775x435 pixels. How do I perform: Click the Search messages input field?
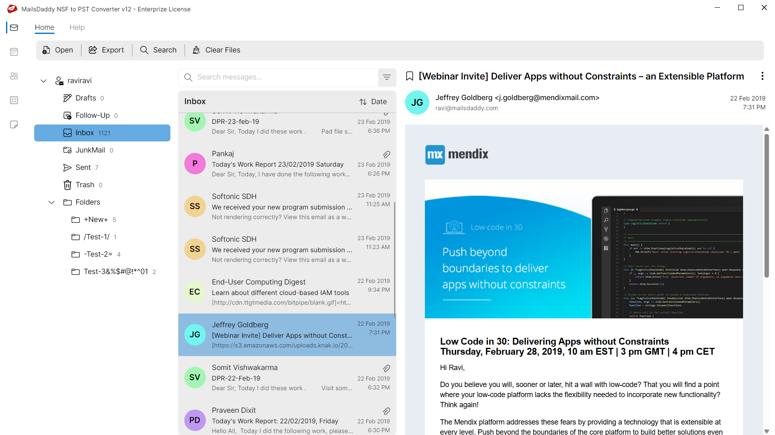point(278,77)
